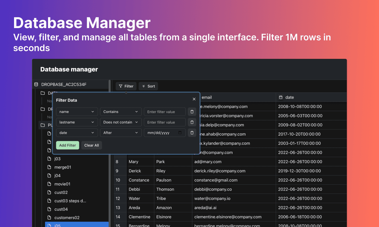The image size is (379, 227).
Task: Click the ad@mary.com email cell
Action: pos(234,162)
